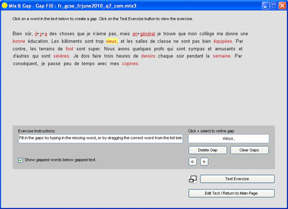Click the word pendant to create gap

coord(195,56)
